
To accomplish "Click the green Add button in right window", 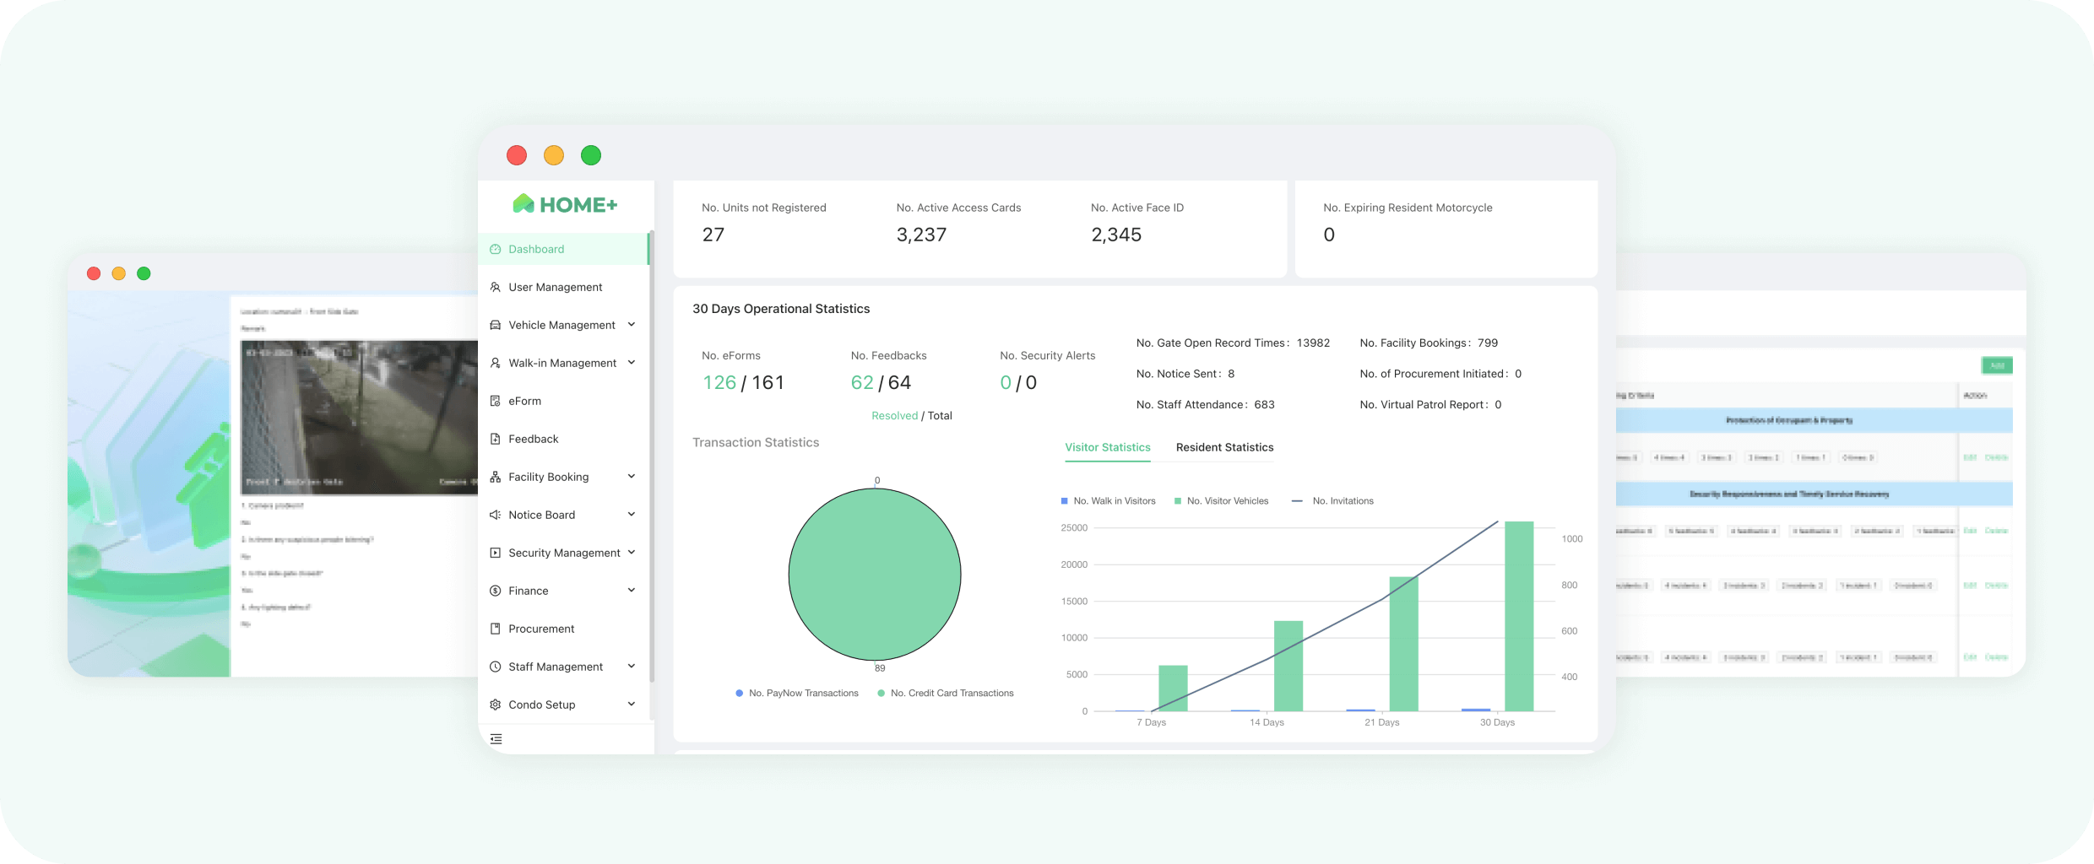I will tap(1996, 365).
